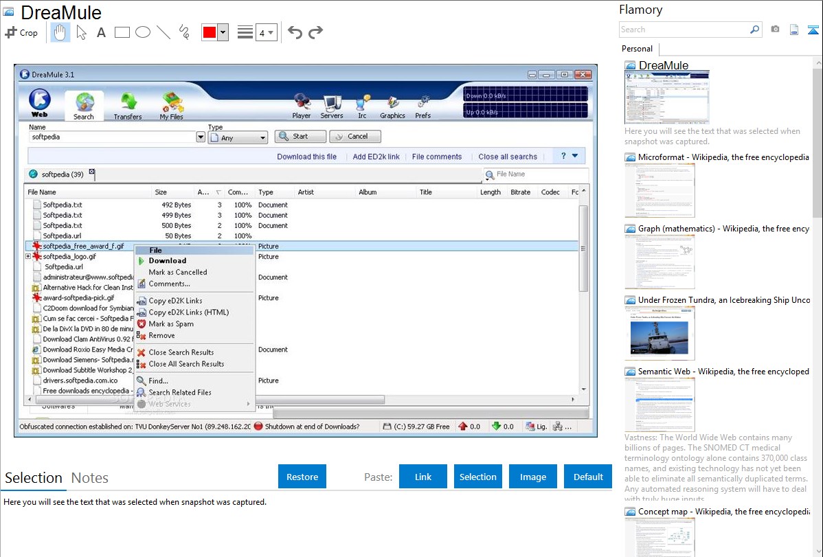This screenshot has width=823, height=557.
Task: Click the camera snapshot icon
Action: click(x=775, y=30)
